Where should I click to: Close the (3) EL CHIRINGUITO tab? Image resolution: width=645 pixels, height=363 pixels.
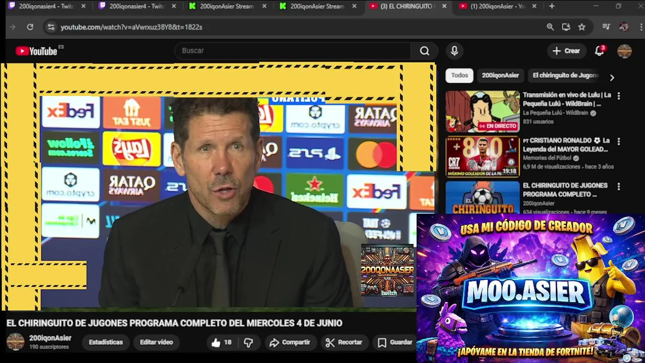[x=444, y=6]
